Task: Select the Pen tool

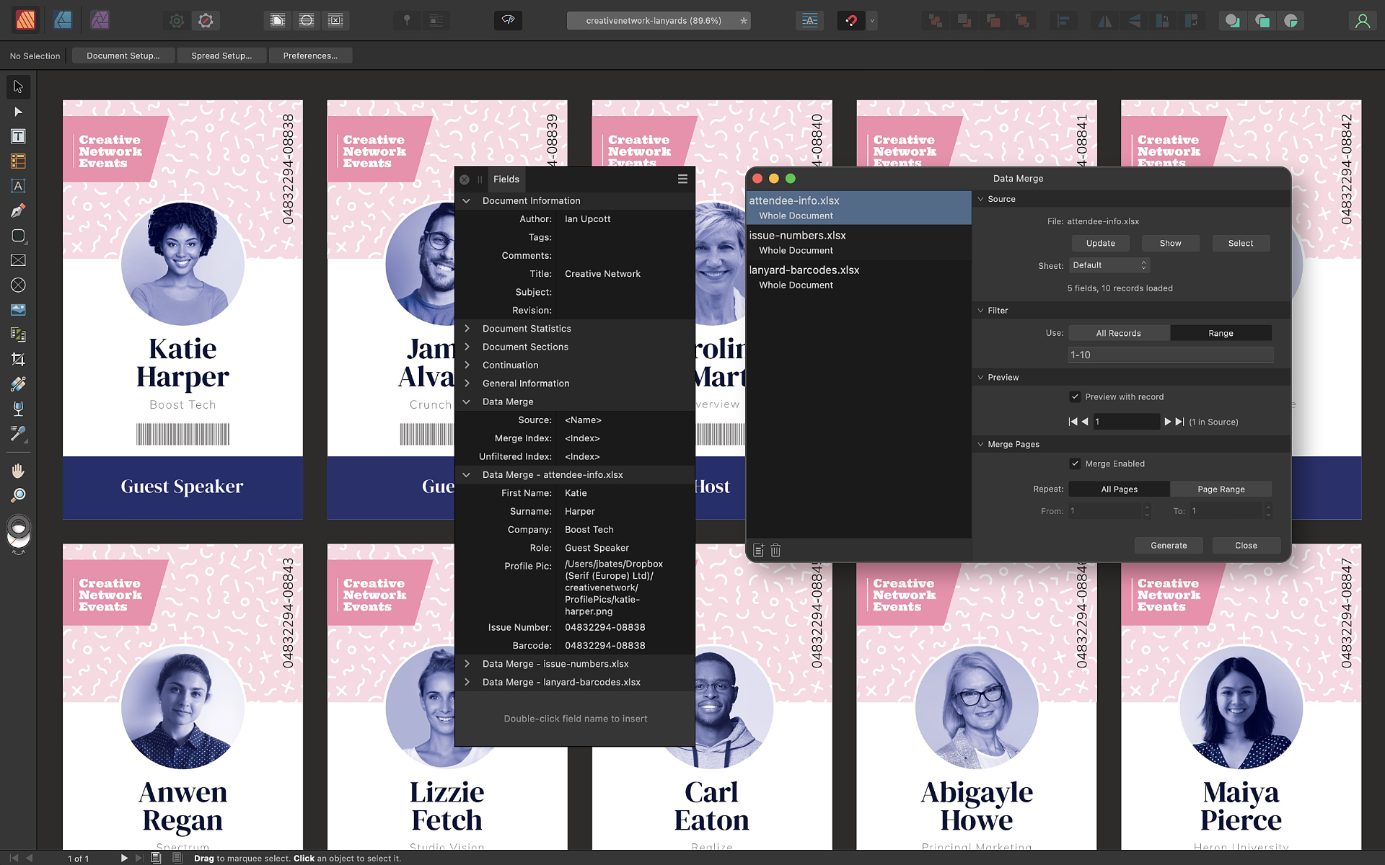Action: [18, 211]
